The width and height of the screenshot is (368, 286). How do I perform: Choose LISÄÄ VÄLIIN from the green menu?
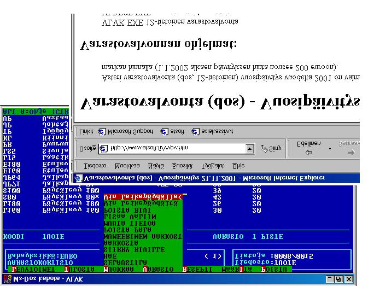(x=143, y=217)
